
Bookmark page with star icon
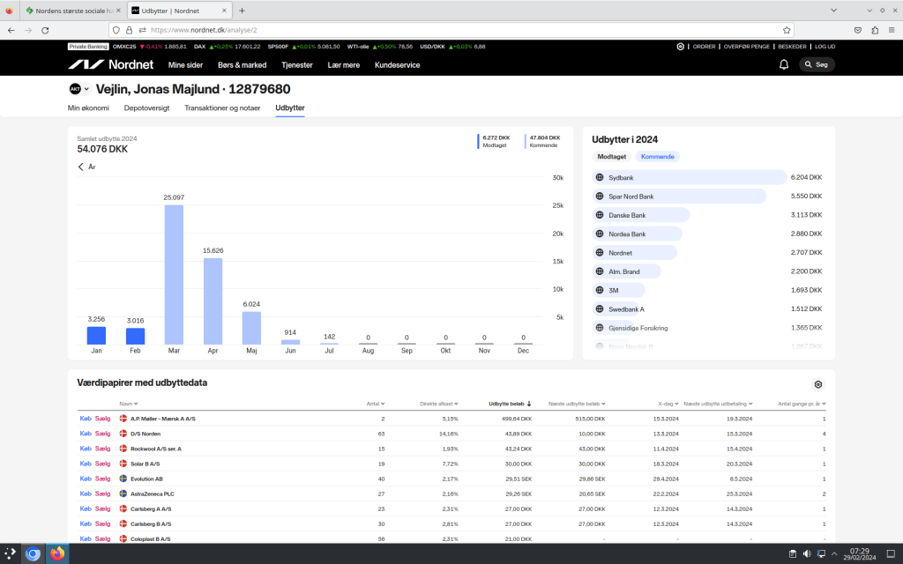tap(786, 29)
